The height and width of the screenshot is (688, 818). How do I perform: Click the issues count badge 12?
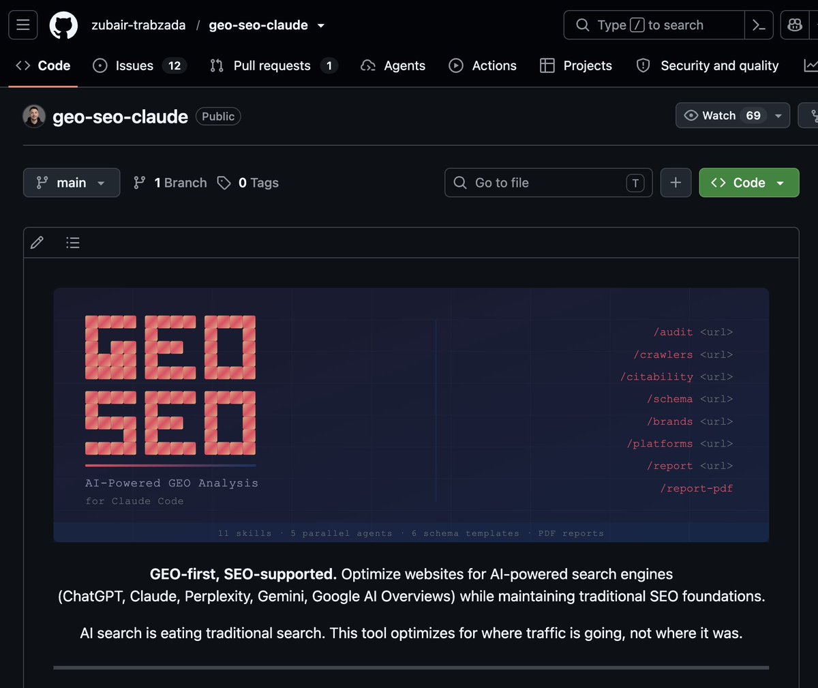click(x=175, y=65)
